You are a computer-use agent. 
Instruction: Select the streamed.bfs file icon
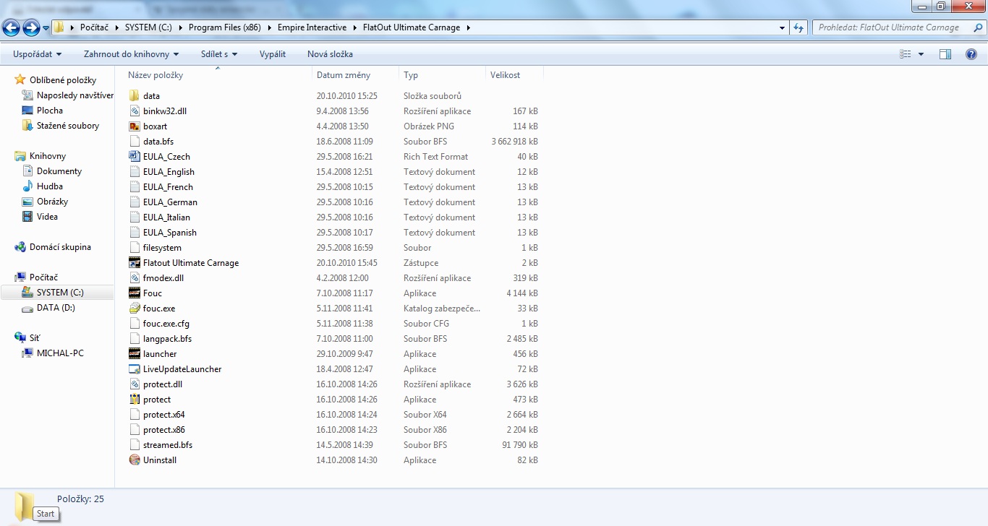click(135, 445)
